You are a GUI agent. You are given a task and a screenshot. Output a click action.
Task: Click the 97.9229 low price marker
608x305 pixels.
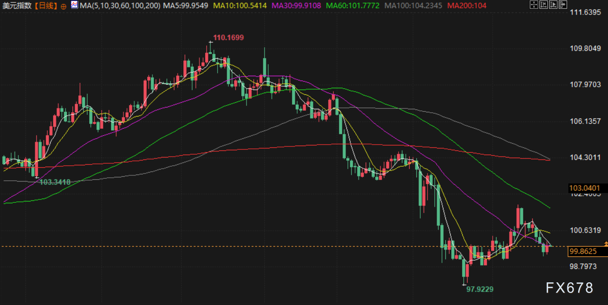[x=480, y=289]
